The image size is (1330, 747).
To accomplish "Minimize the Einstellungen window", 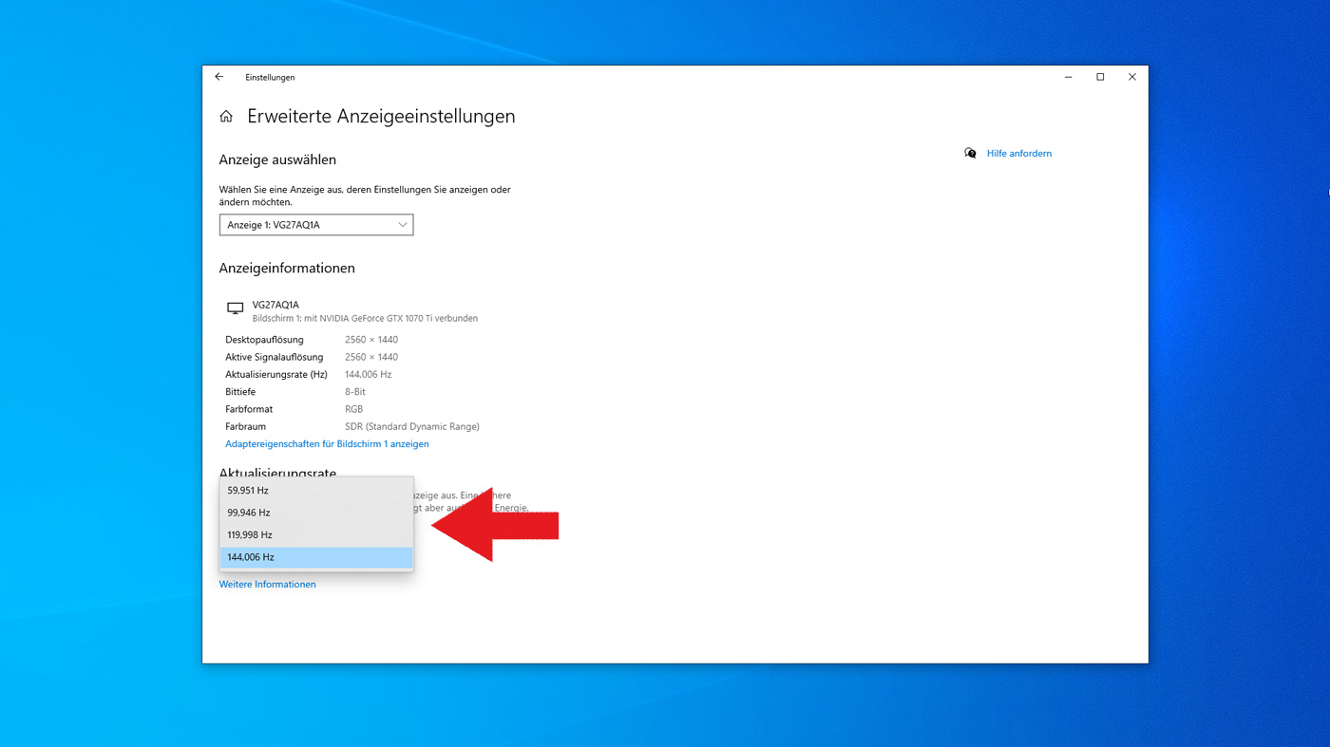I will point(1067,76).
